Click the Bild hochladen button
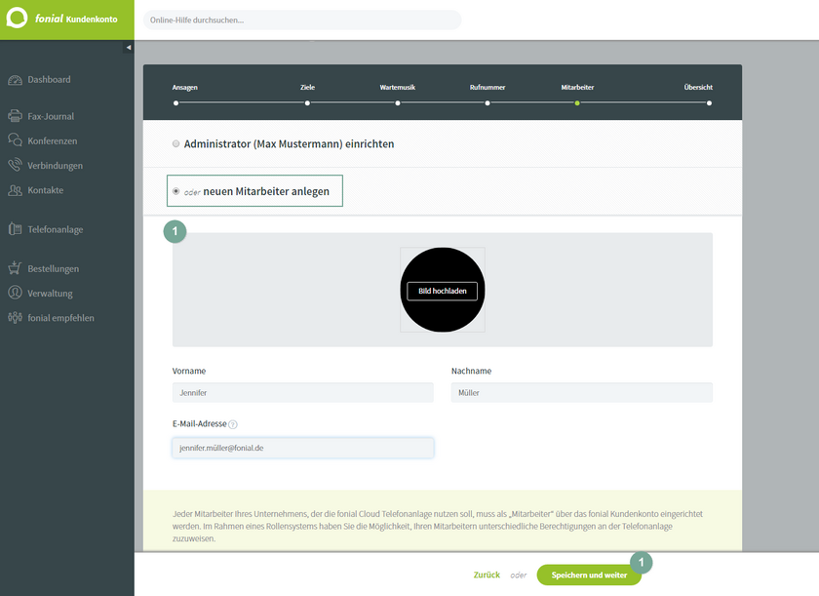819x596 pixels. 442,291
